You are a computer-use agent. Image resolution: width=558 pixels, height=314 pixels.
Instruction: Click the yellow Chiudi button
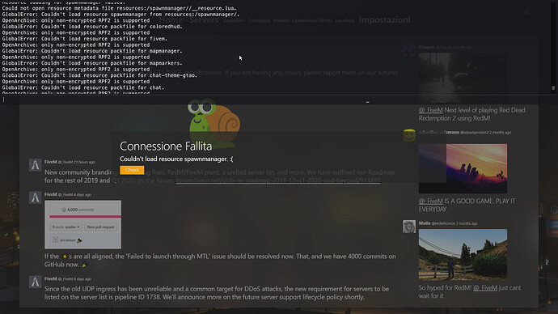click(x=132, y=170)
